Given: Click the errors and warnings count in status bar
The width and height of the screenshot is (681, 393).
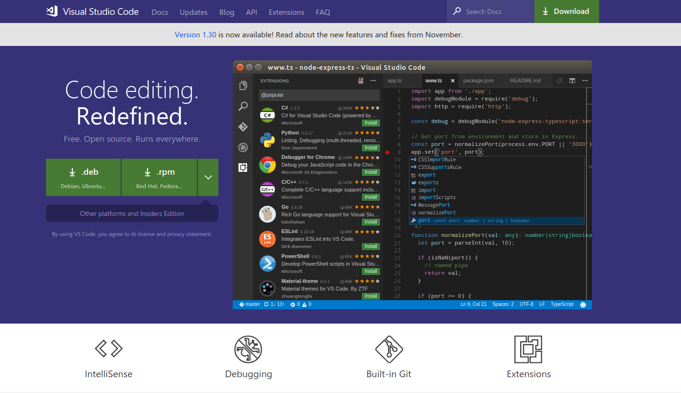Looking at the screenshot, I should tap(301, 304).
